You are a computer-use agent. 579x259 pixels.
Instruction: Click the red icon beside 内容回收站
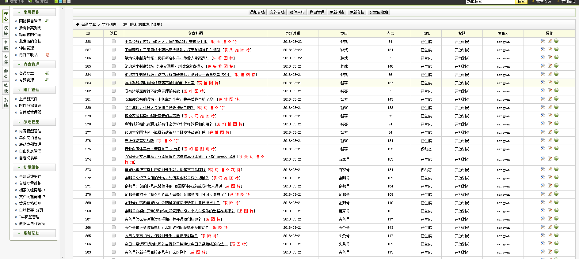48,55
